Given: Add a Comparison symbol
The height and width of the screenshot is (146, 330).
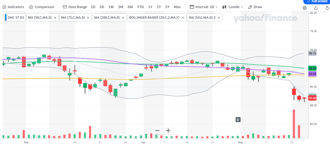Looking at the screenshot, I should tap(42, 7).
